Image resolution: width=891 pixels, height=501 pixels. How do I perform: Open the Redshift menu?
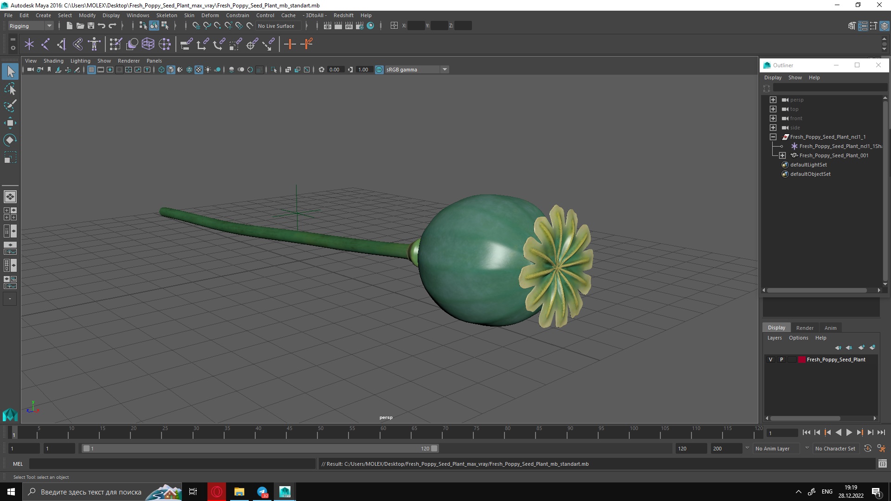coord(343,15)
